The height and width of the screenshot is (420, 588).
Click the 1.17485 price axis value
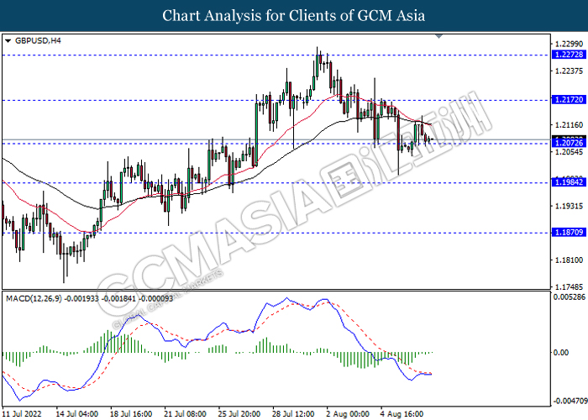[569, 287]
